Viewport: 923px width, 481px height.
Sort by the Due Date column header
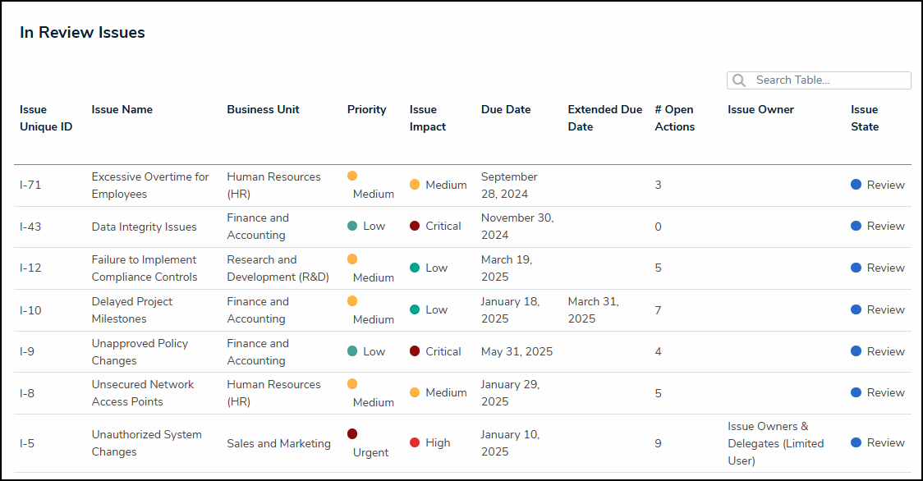(x=506, y=109)
